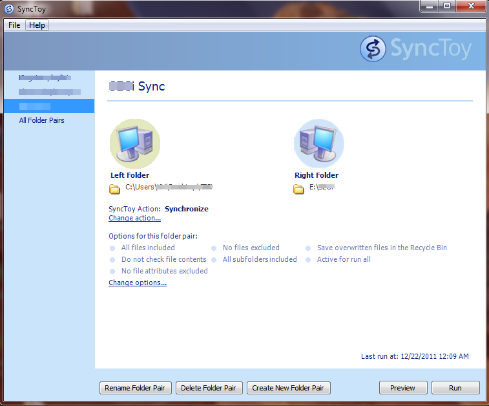The width and height of the screenshot is (489, 406).
Task: Click the 'All files included' option text
Action: [148, 248]
